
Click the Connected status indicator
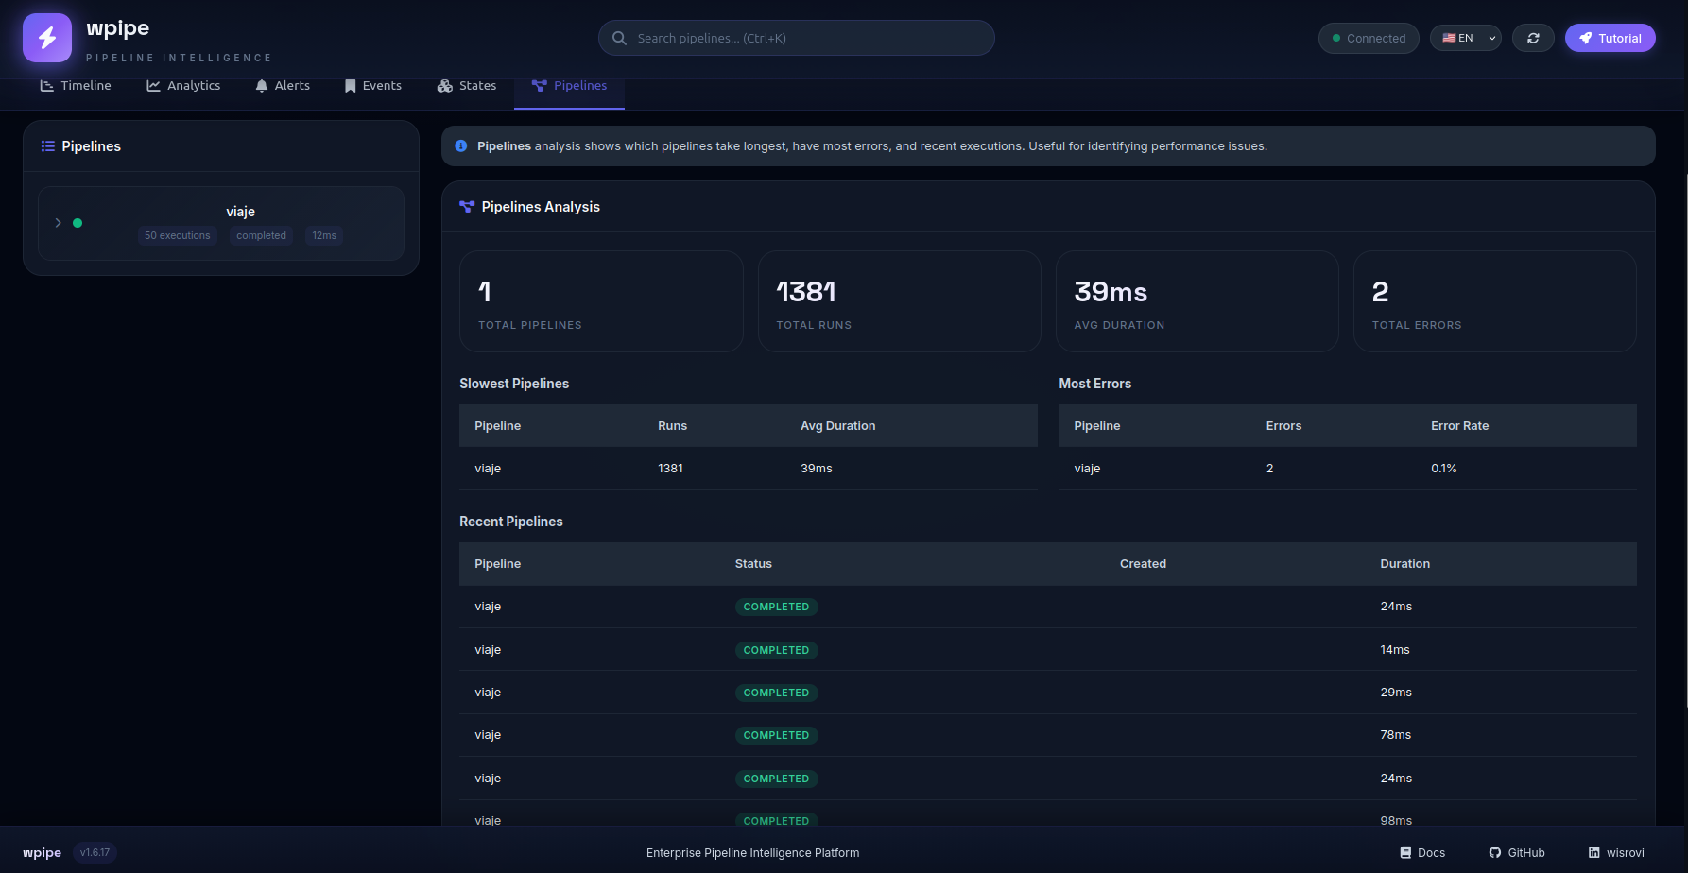(x=1369, y=38)
